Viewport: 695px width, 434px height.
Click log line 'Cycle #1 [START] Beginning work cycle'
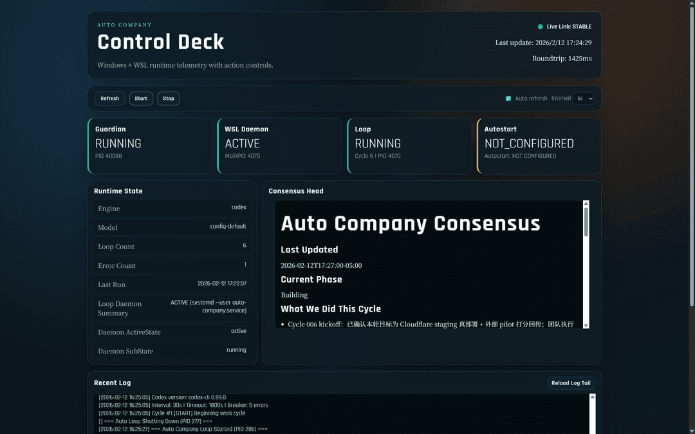(172, 413)
